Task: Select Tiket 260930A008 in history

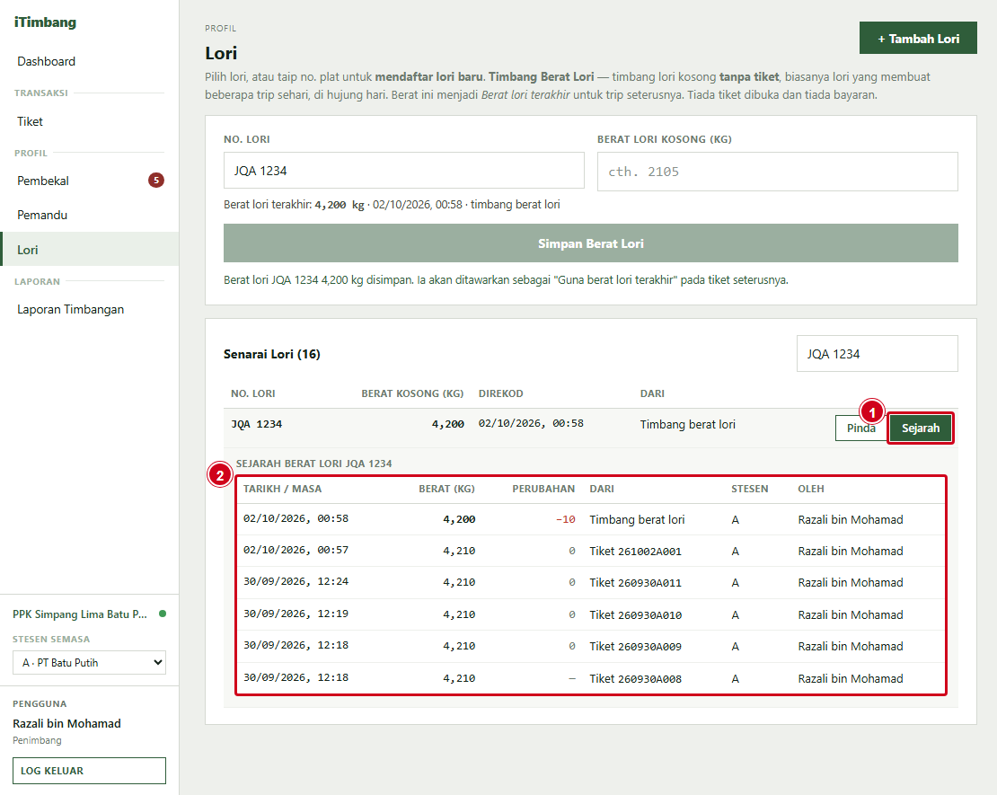Action: click(635, 678)
